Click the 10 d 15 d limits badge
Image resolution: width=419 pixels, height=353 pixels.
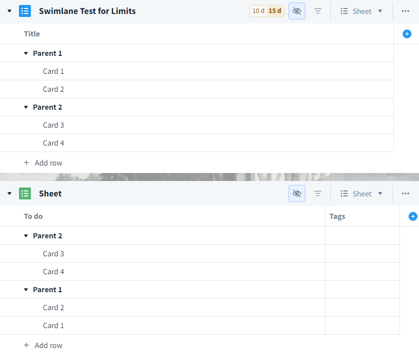coord(267,11)
